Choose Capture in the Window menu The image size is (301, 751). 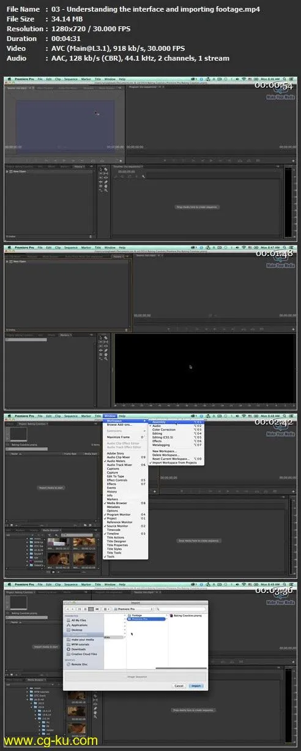[x=125, y=472]
